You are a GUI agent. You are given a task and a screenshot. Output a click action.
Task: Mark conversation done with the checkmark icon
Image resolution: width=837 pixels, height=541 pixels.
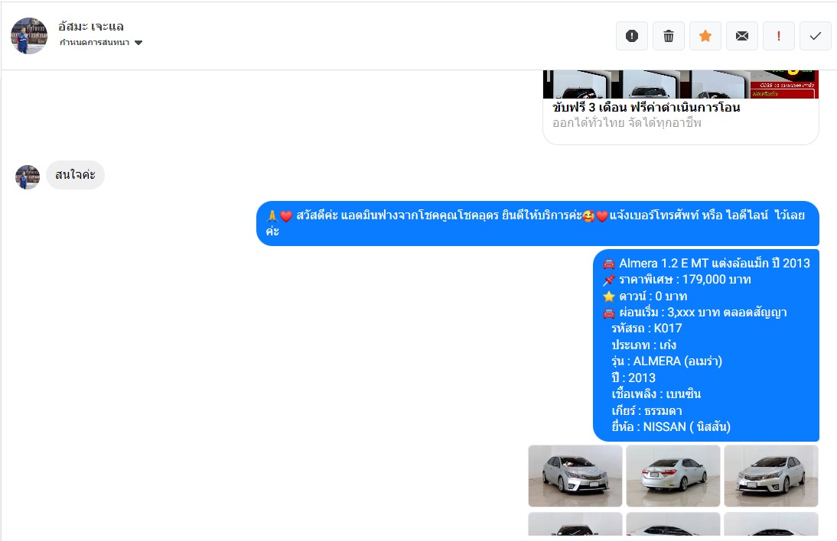[815, 36]
